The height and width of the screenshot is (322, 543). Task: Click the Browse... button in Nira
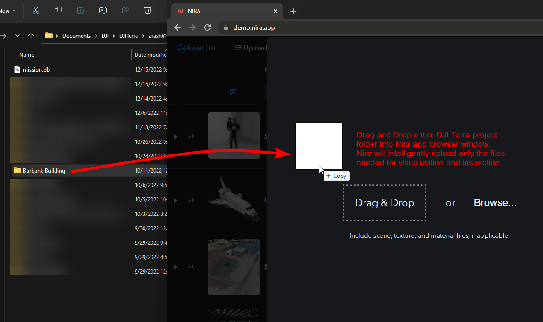point(495,203)
